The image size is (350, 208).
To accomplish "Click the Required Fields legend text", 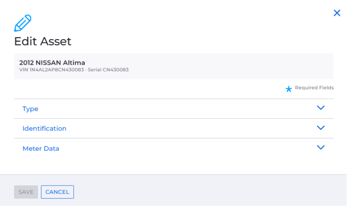I will [x=314, y=88].
